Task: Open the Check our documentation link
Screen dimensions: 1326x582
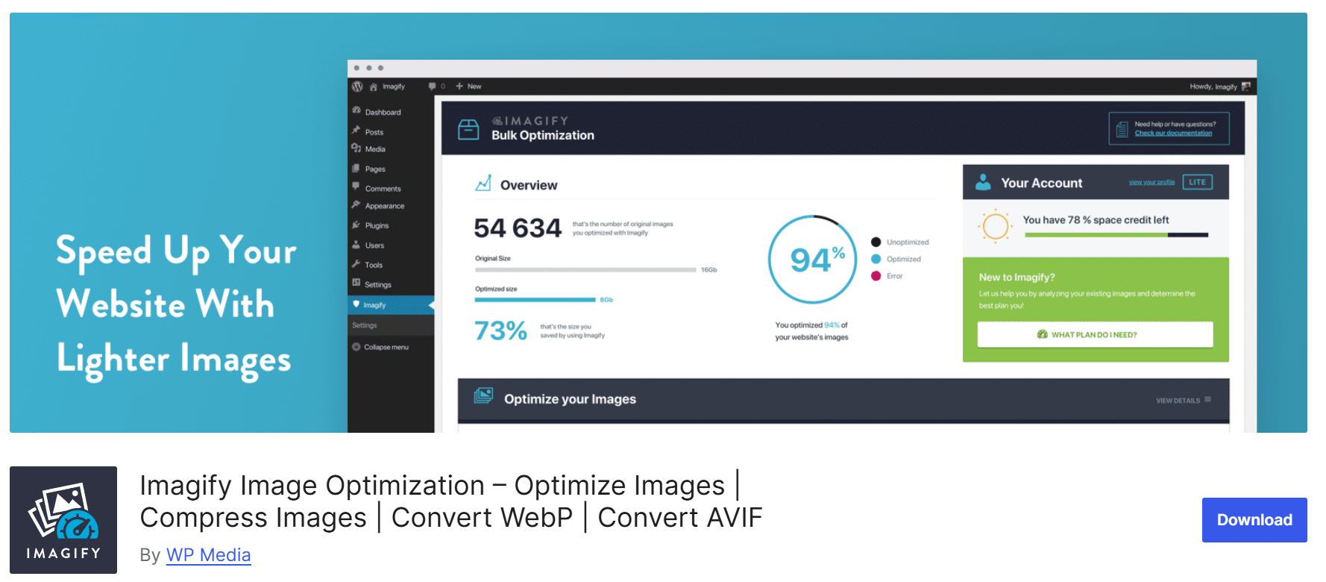Action: pyautogui.click(x=1173, y=134)
